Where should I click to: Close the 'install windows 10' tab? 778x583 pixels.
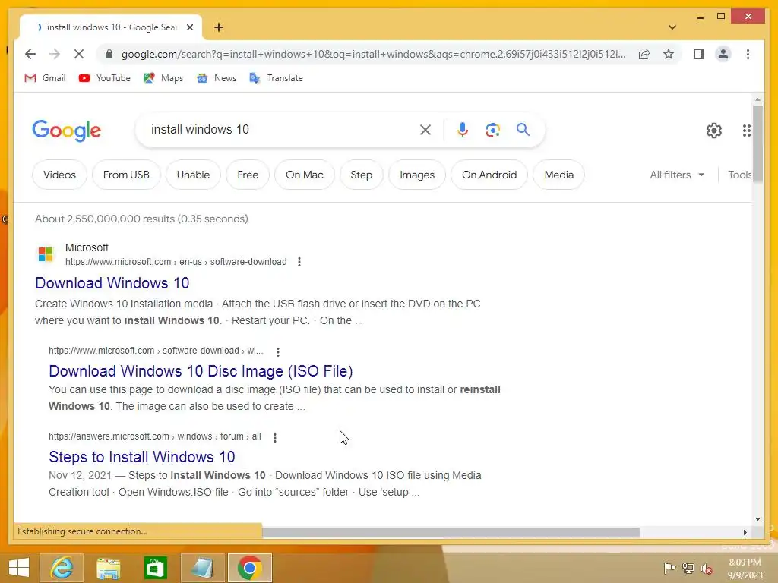[189, 27]
